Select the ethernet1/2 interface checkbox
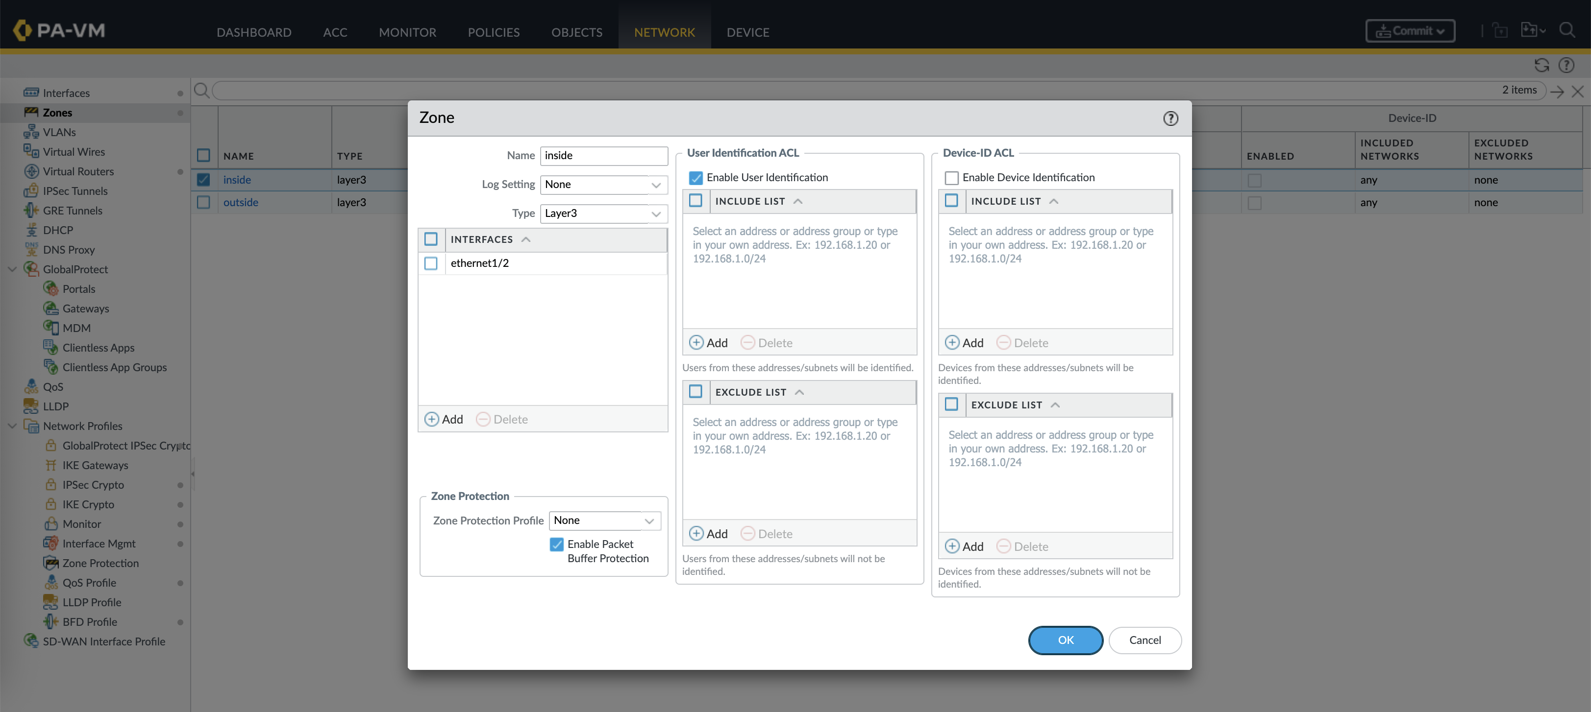 click(x=431, y=263)
